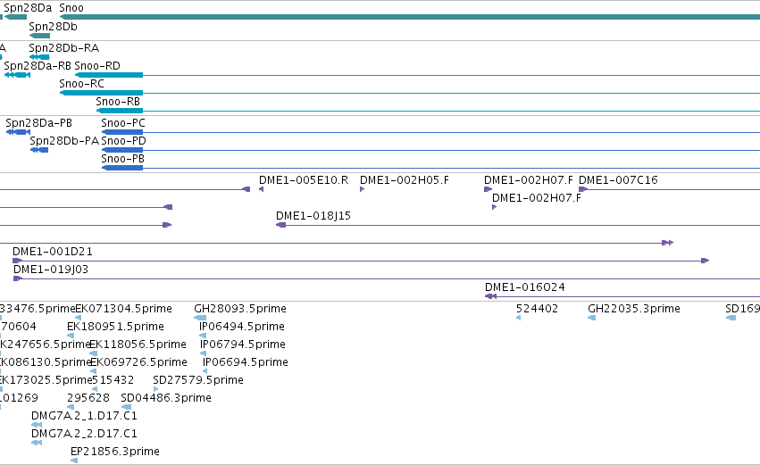Open EST SD27579.5prime
Image resolution: width=760 pixels, height=465 pixels.
[x=155, y=389]
